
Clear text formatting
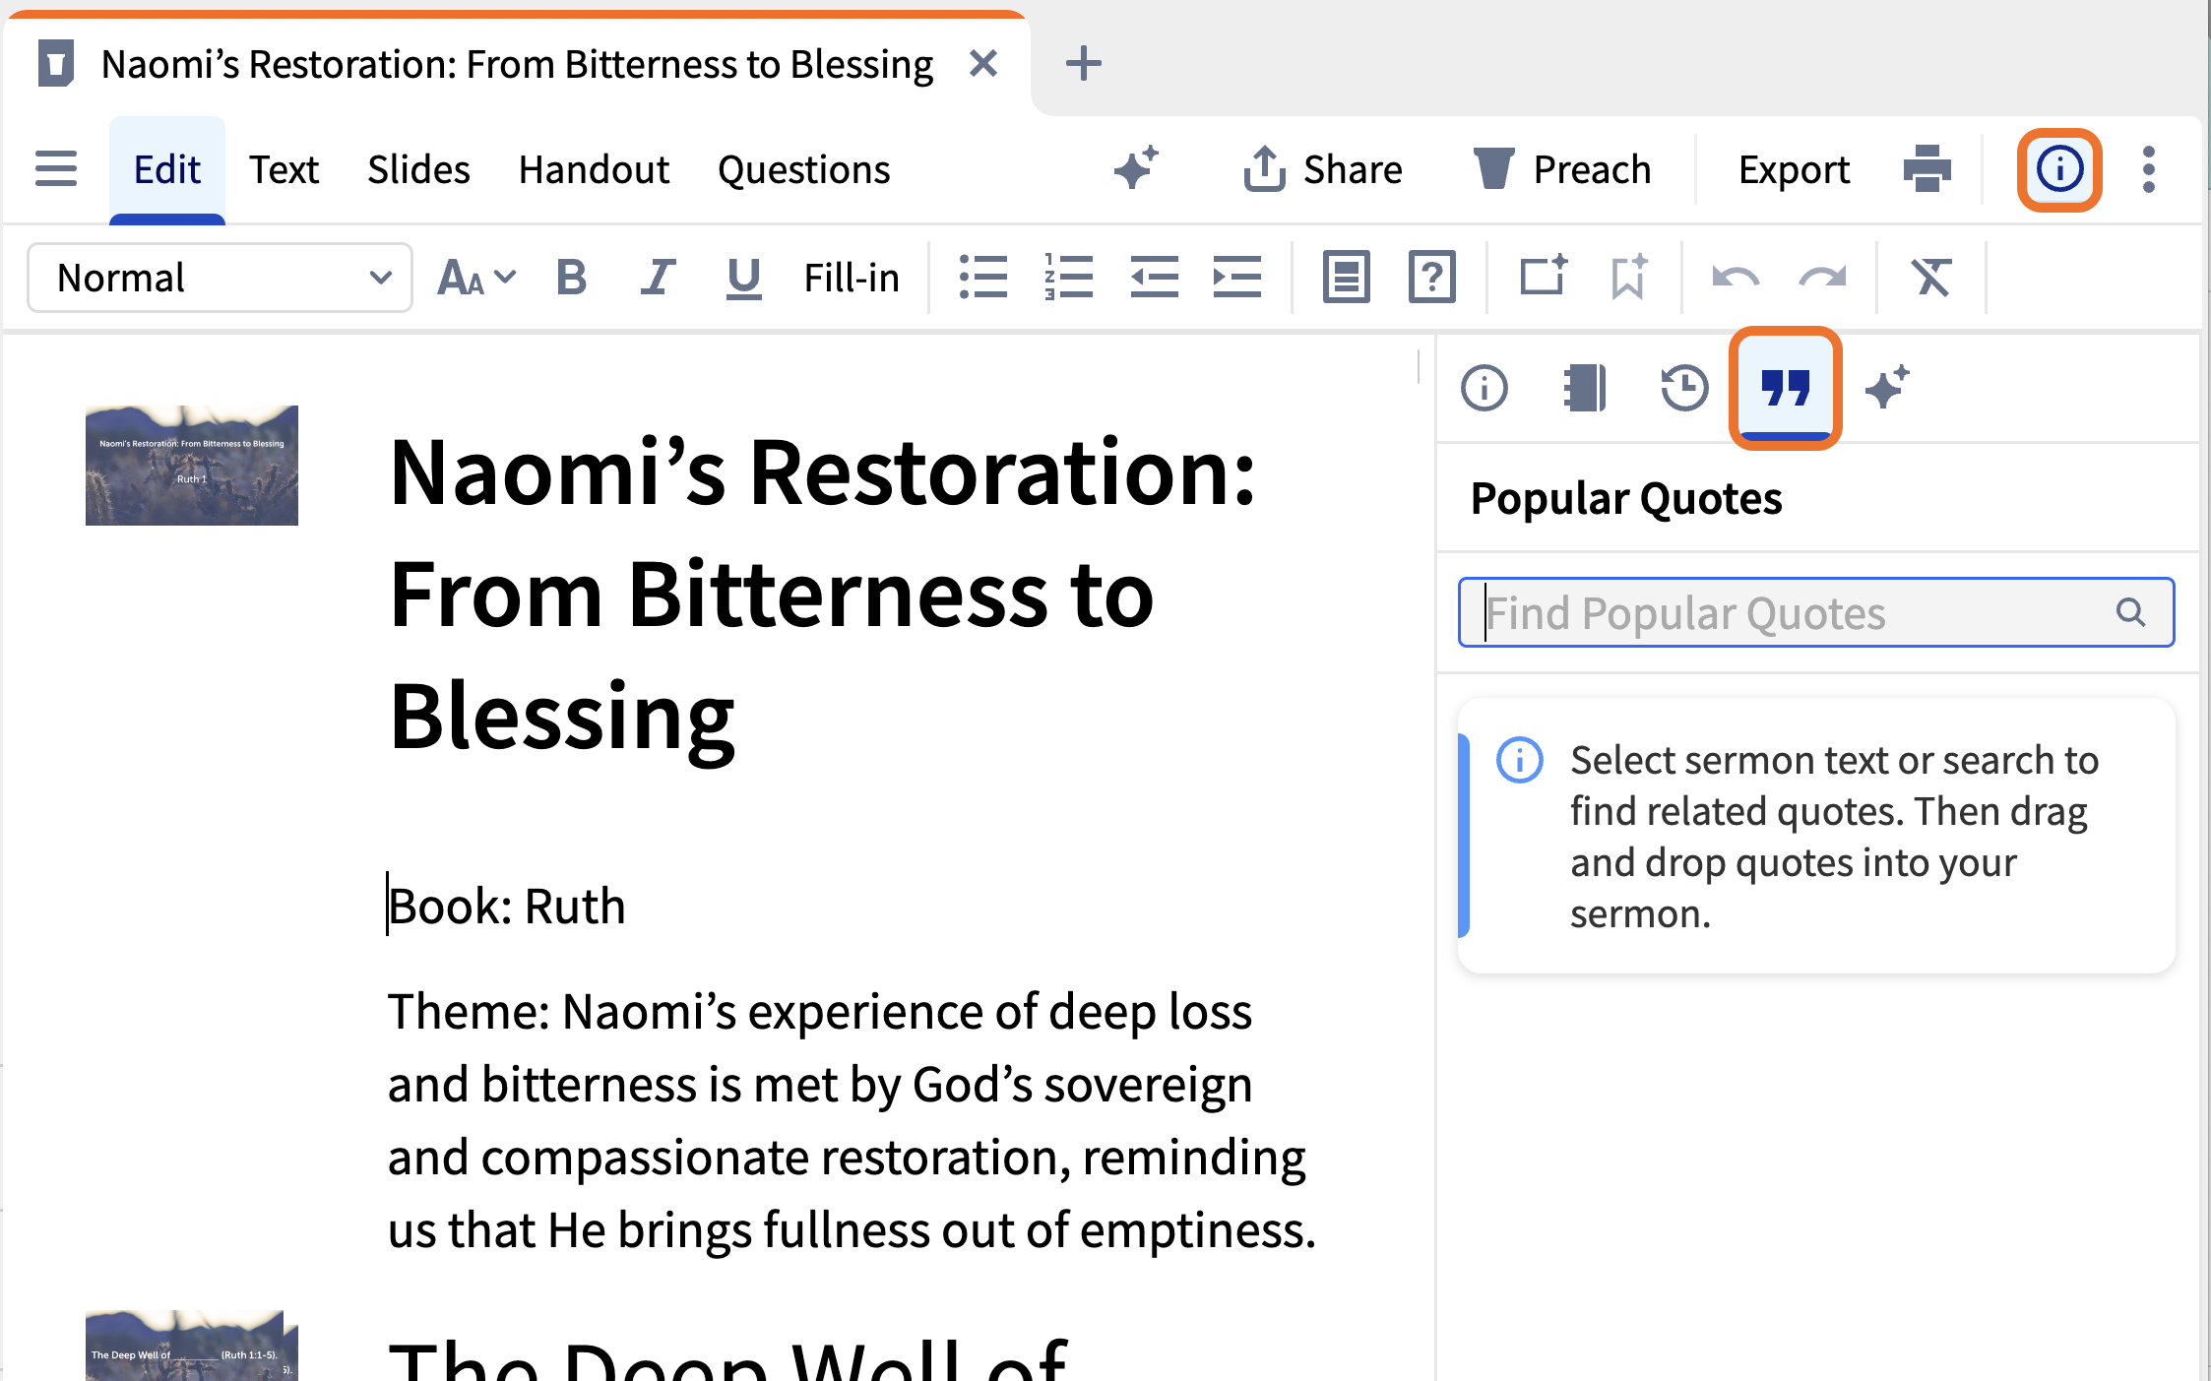click(x=1931, y=277)
